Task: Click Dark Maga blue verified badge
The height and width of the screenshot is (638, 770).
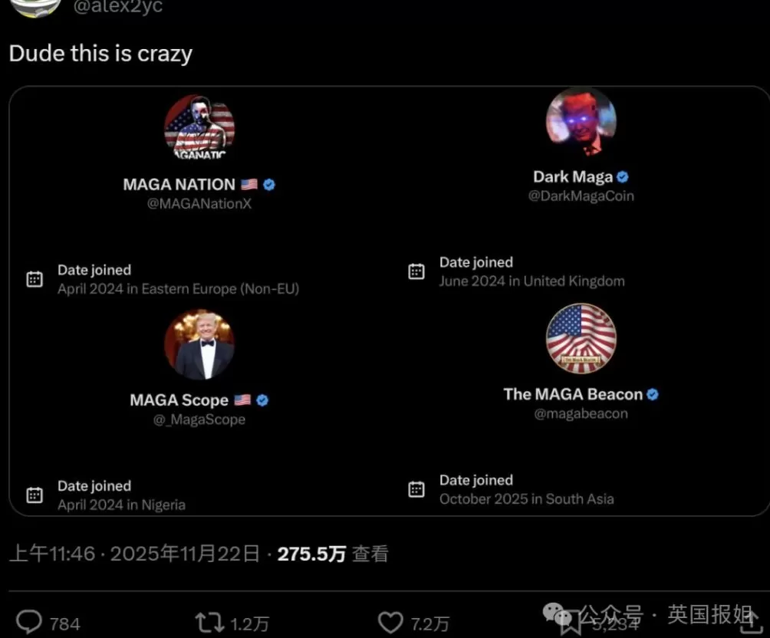Action: coord(624,177)
